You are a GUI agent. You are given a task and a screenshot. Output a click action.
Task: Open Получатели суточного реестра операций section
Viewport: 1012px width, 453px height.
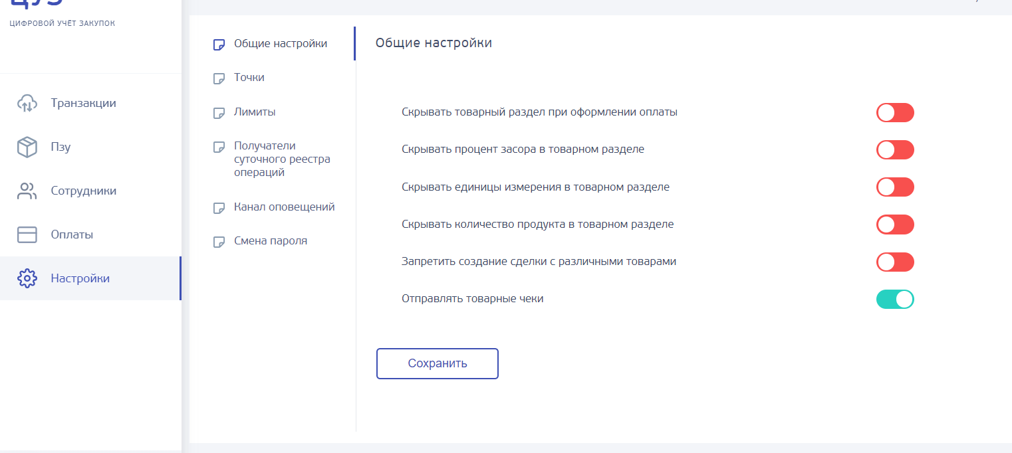(282, 159)
